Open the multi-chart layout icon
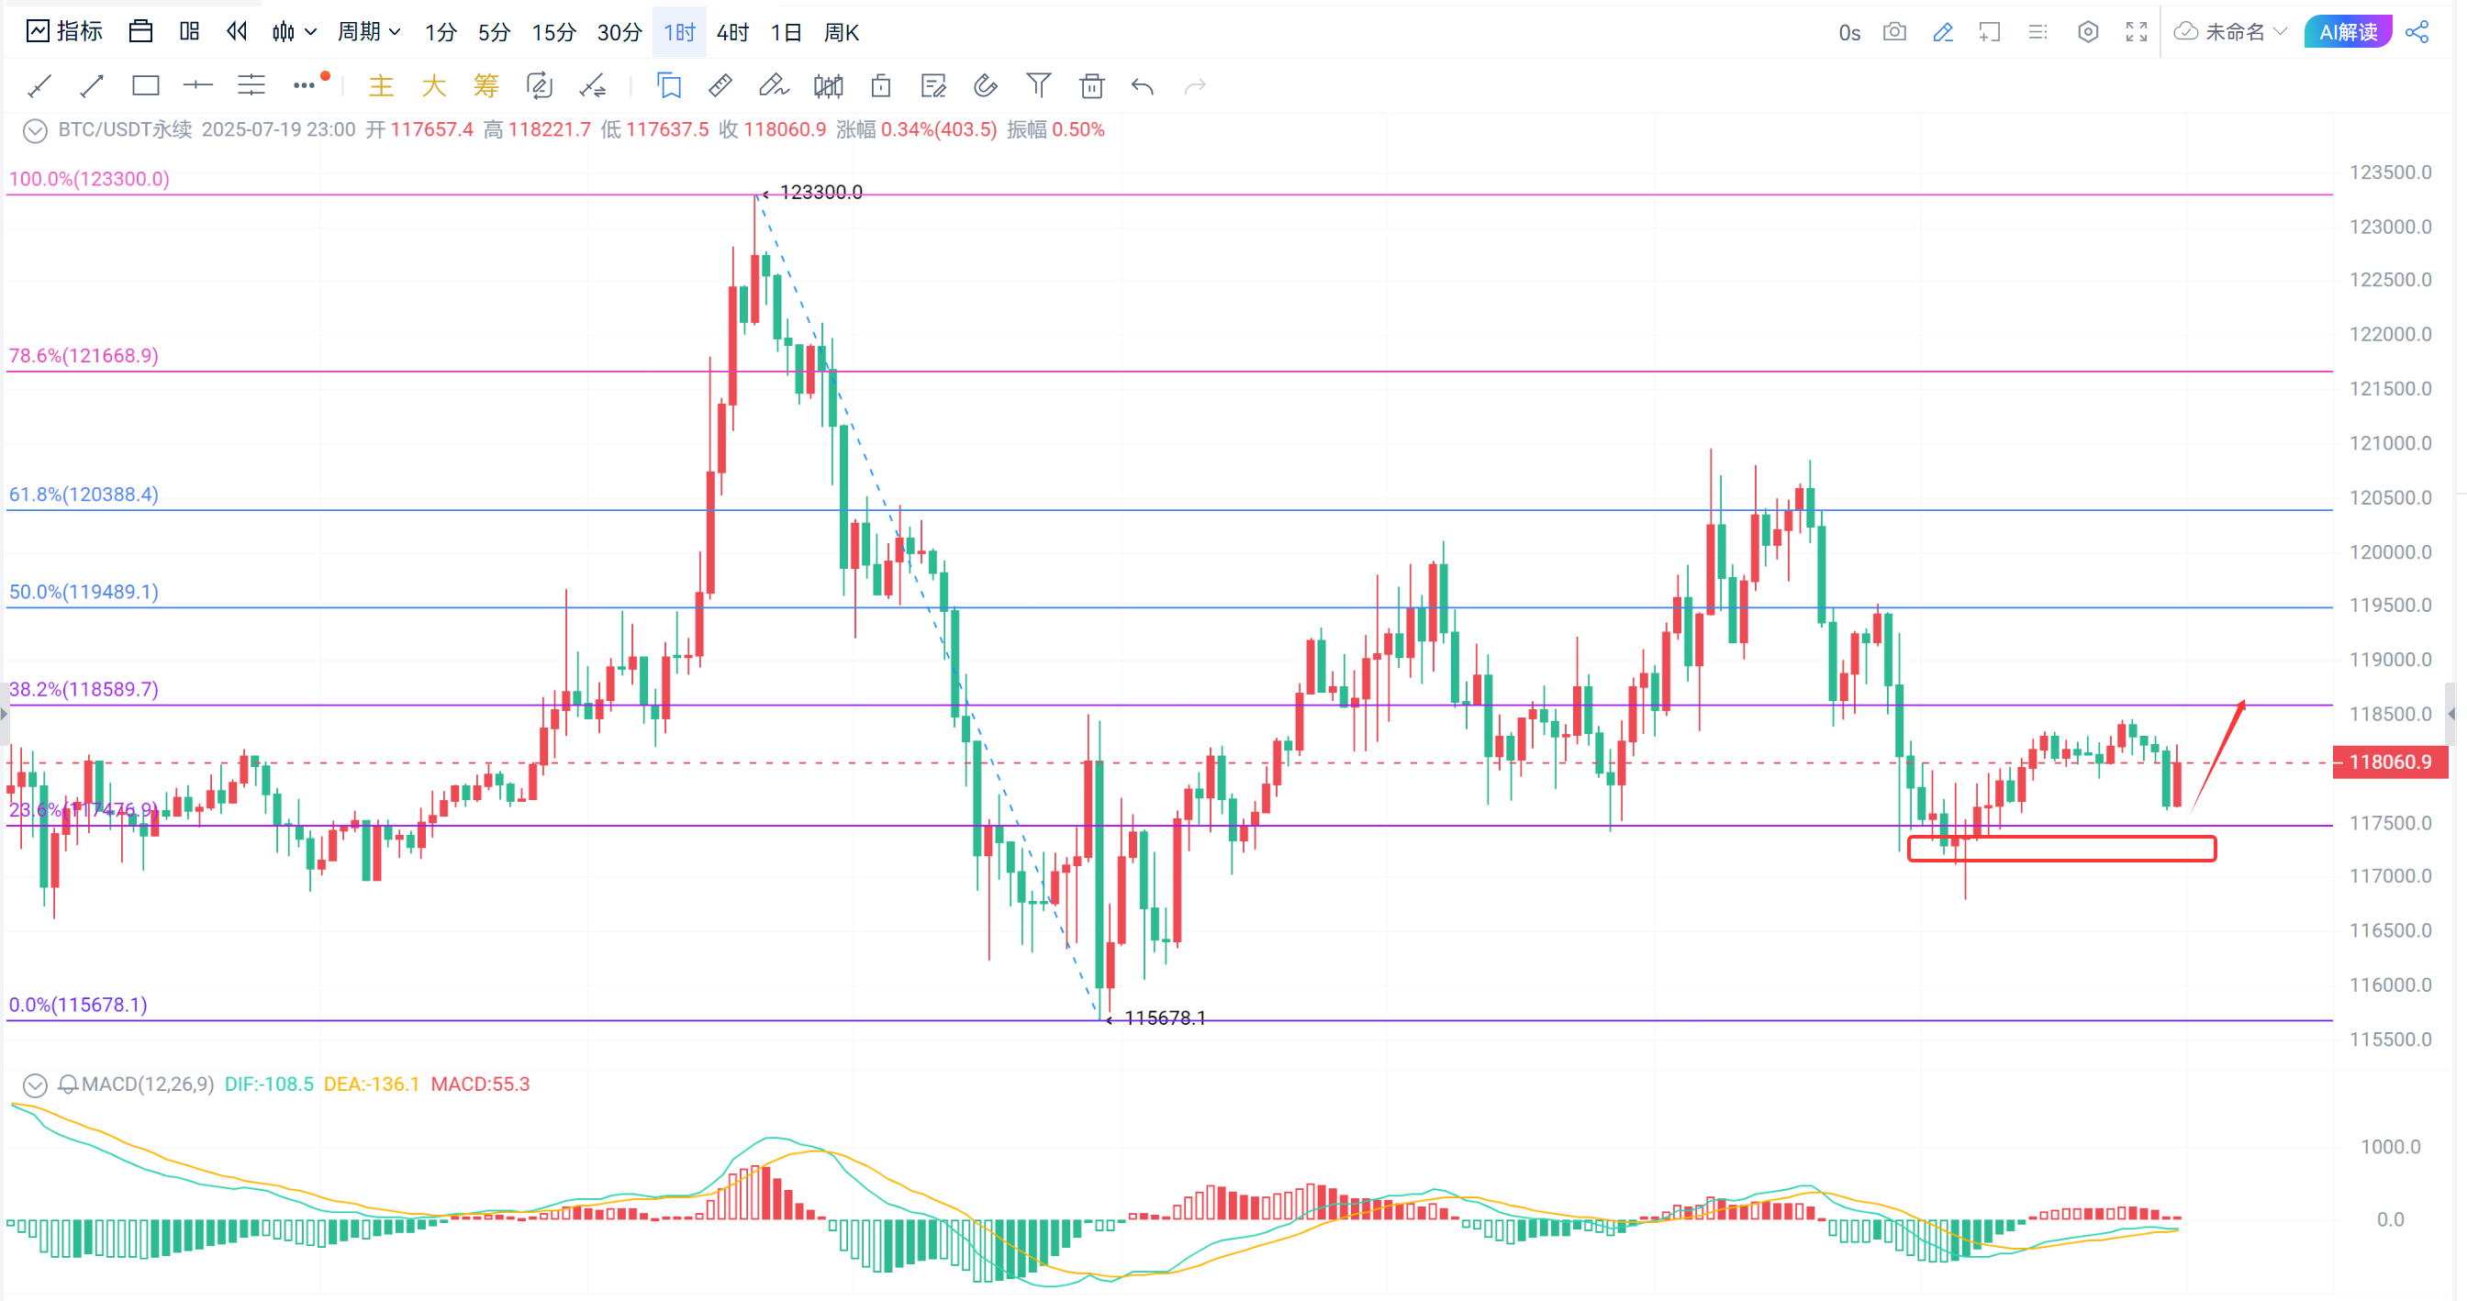 (190, 31)
